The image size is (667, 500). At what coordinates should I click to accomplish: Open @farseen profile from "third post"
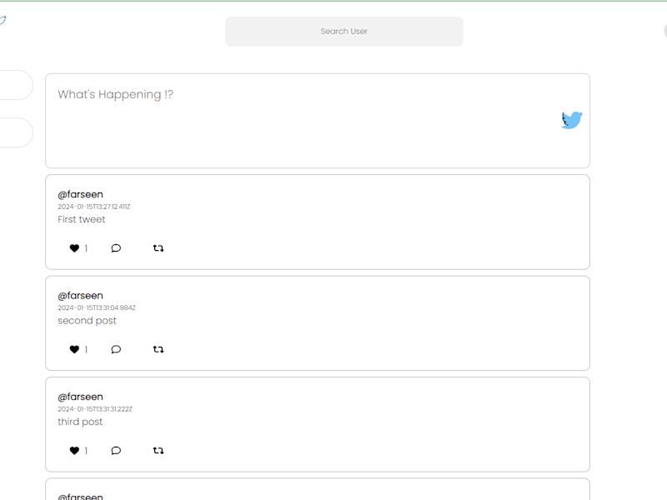pyautogui.click(x=80, y=397)
